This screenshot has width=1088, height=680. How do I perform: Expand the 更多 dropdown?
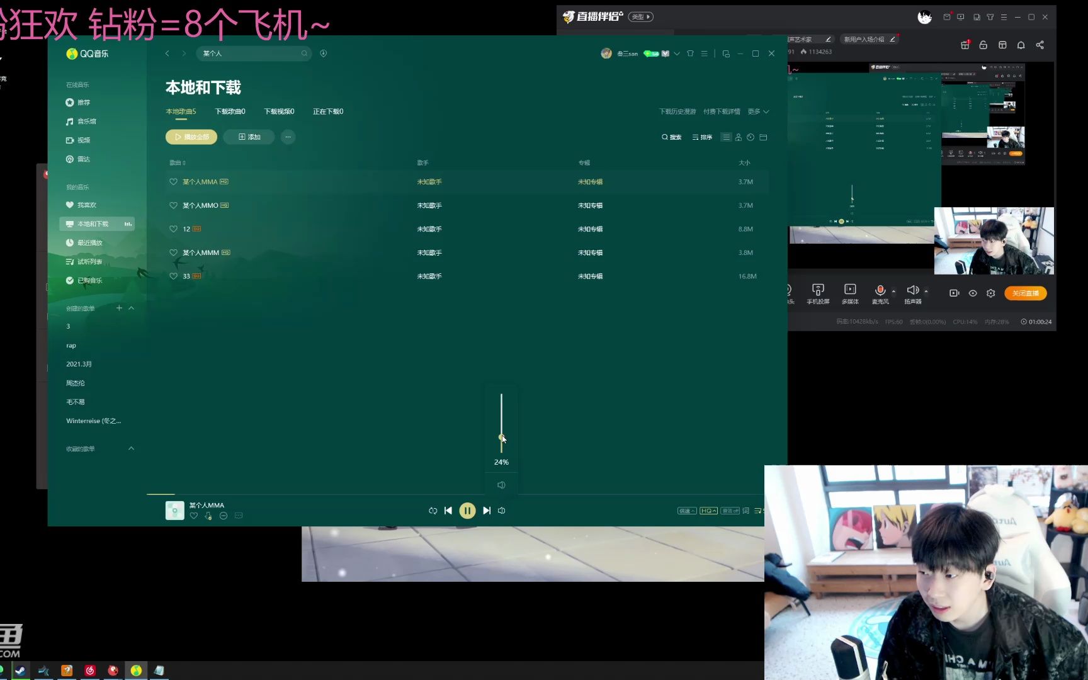pyautogui.click(x=758, y=111)
